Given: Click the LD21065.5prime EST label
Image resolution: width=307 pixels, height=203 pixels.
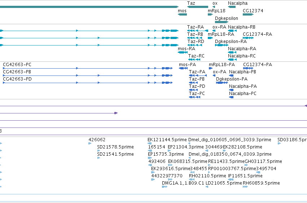Looking at the screenshot, I should pyautogui.click(x=224, y=183).
